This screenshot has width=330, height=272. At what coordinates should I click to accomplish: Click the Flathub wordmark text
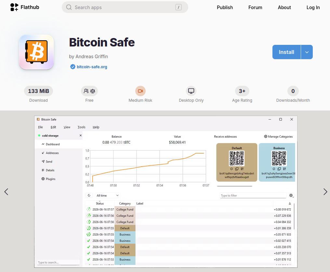tap(30, 7)
